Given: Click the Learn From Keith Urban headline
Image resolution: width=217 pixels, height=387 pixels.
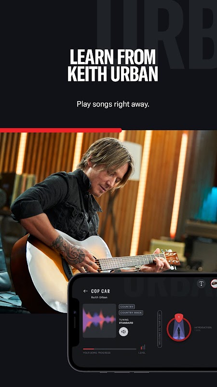Looking at the screenshot, I should pyautogui.click(x=113, y=65).
